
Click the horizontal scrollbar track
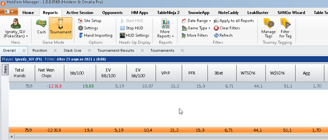coord(171,136)
